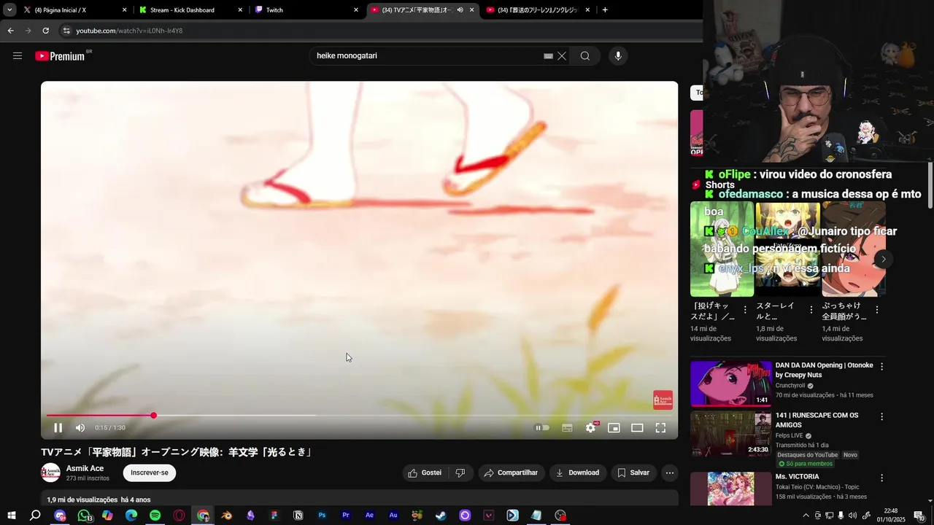Open Asmik Ace channel avatar
This screenshot has height=525, width=934.
50,472
